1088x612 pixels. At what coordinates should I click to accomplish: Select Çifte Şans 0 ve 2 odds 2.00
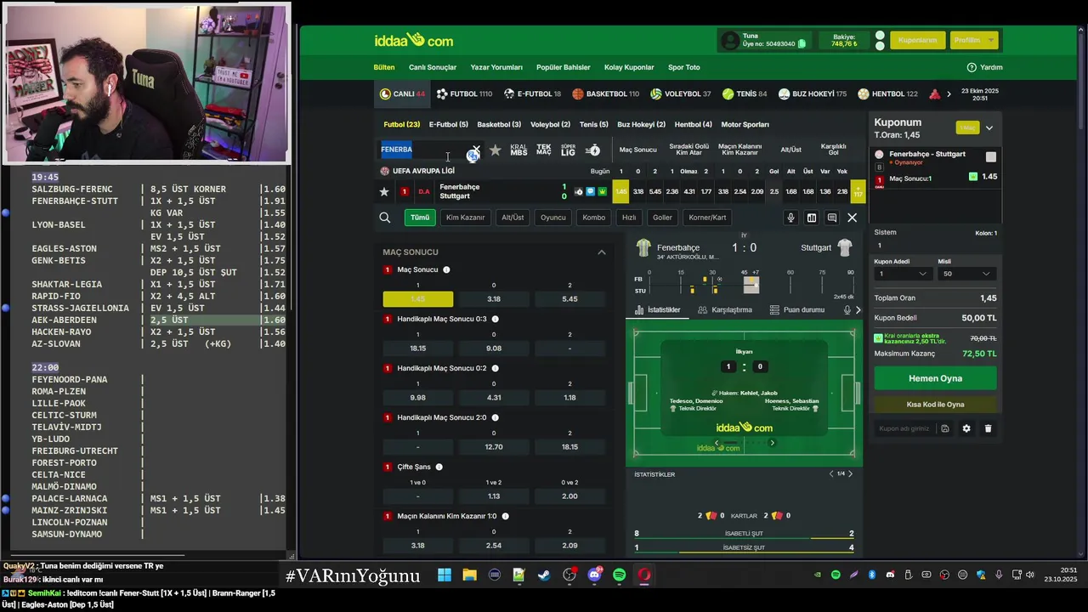[569, 496]
